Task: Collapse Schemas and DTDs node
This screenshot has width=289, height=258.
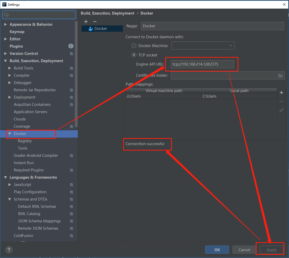Action: [x=10, y=199]
